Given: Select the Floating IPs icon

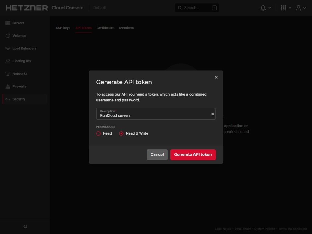Looking at the screenshot, I should 8,61.
